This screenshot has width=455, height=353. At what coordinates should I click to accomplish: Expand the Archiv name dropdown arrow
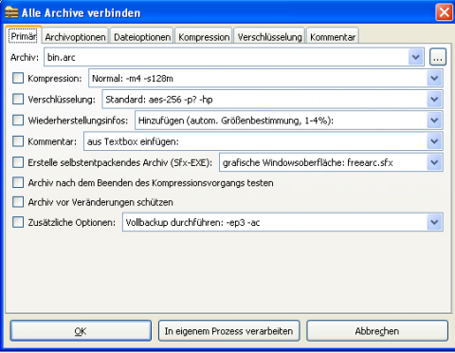click(416, 57)
